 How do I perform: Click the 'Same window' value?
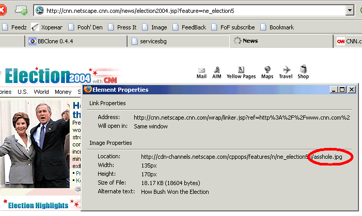150,126
